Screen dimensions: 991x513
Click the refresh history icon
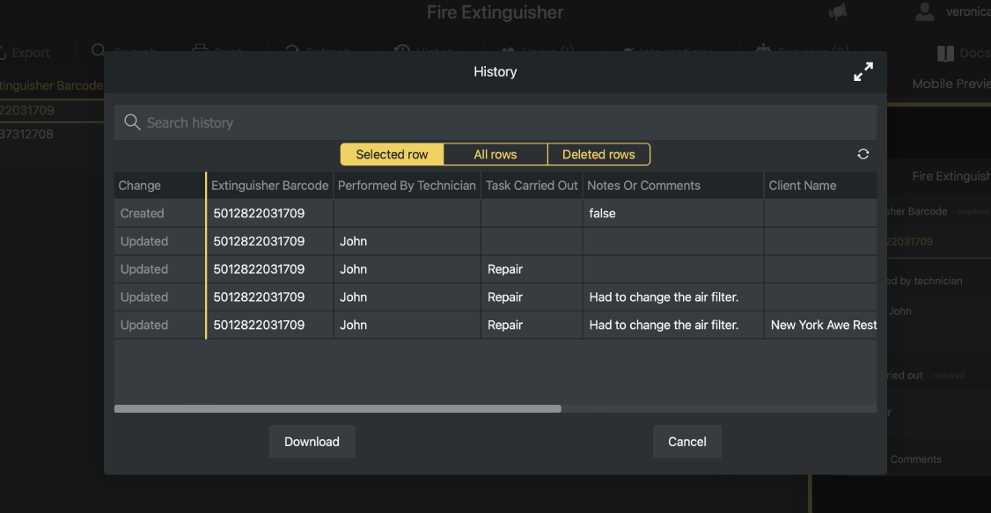click(863, 154)
